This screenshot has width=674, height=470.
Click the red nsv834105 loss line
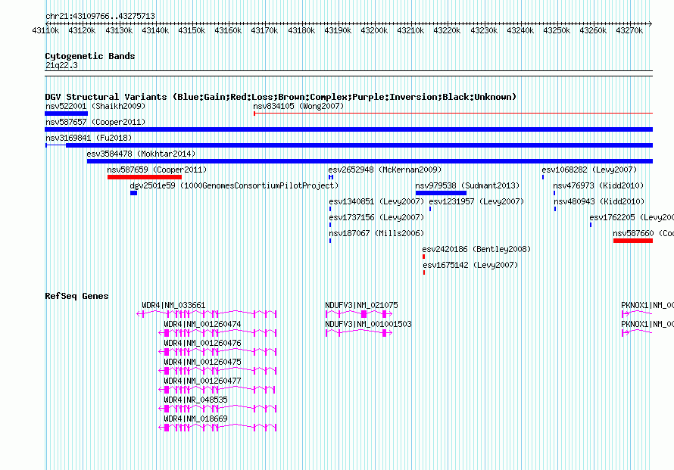(453, 114)
